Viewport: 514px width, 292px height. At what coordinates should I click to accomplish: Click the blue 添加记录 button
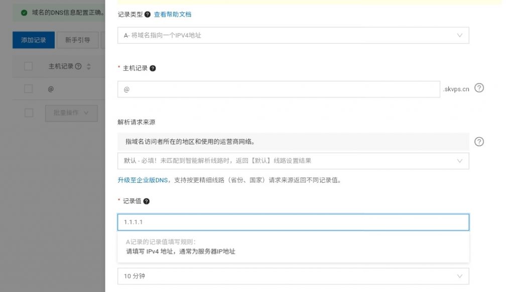[x=34, y=40]
